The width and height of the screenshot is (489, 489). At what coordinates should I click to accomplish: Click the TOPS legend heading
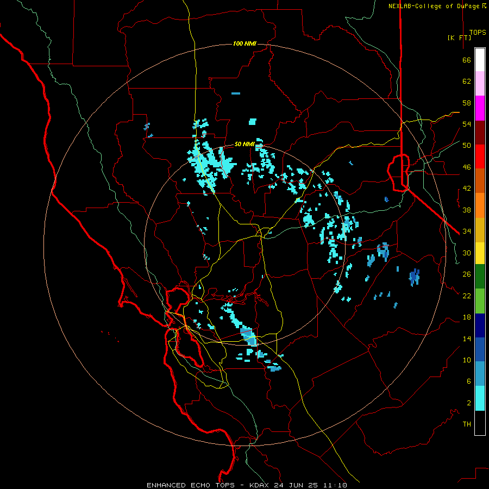[478, 32]
